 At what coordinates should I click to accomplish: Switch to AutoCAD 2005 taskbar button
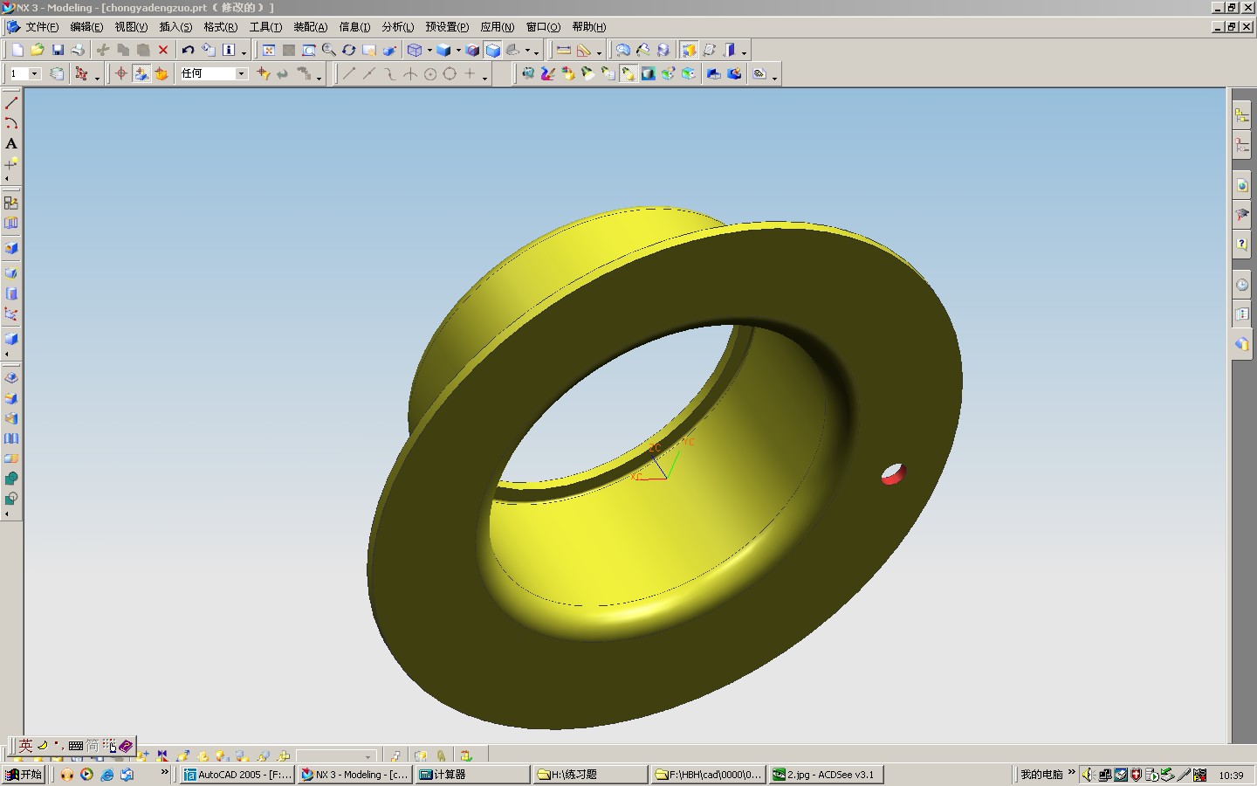click(237, 775)
